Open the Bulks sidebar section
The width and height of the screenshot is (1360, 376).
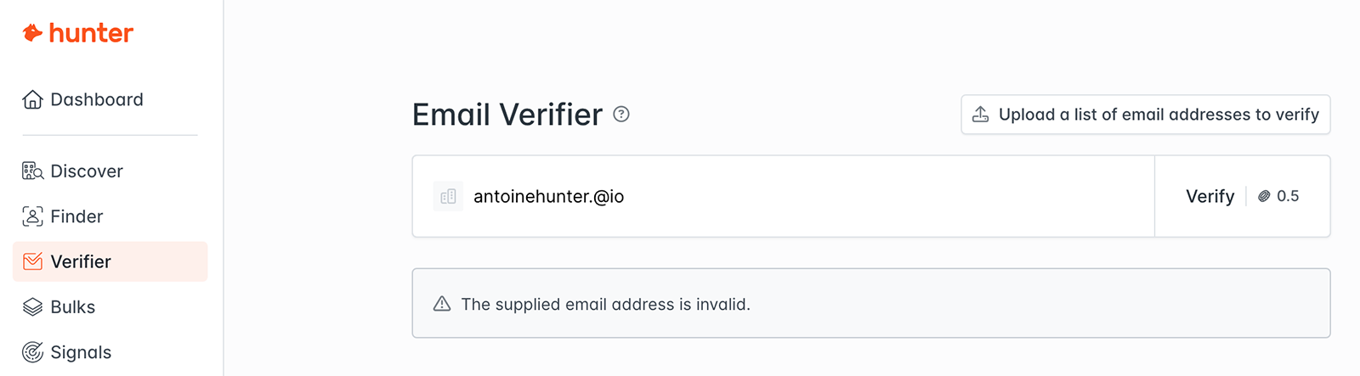coord(73,307)
